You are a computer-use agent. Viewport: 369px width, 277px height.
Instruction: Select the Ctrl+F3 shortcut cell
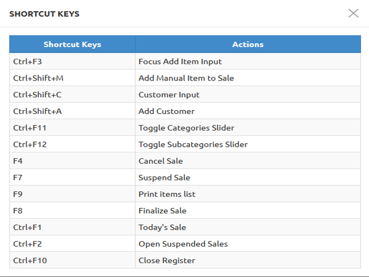click(x=72, y=61)
